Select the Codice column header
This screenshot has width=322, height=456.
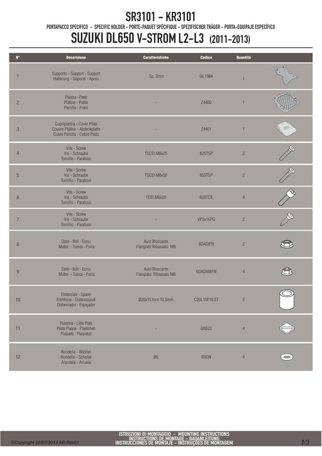[x=206, y=57]
